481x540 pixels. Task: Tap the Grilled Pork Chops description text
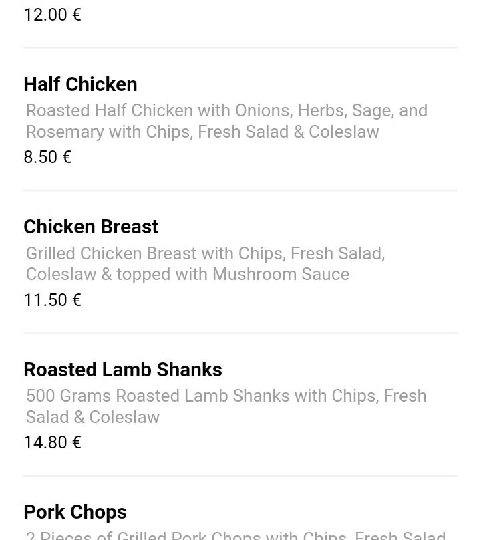point(236,535)
